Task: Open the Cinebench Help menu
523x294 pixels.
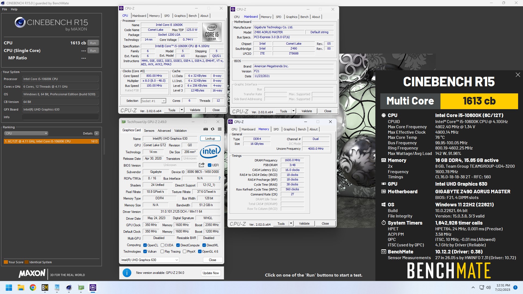Action: pos(14,9)
